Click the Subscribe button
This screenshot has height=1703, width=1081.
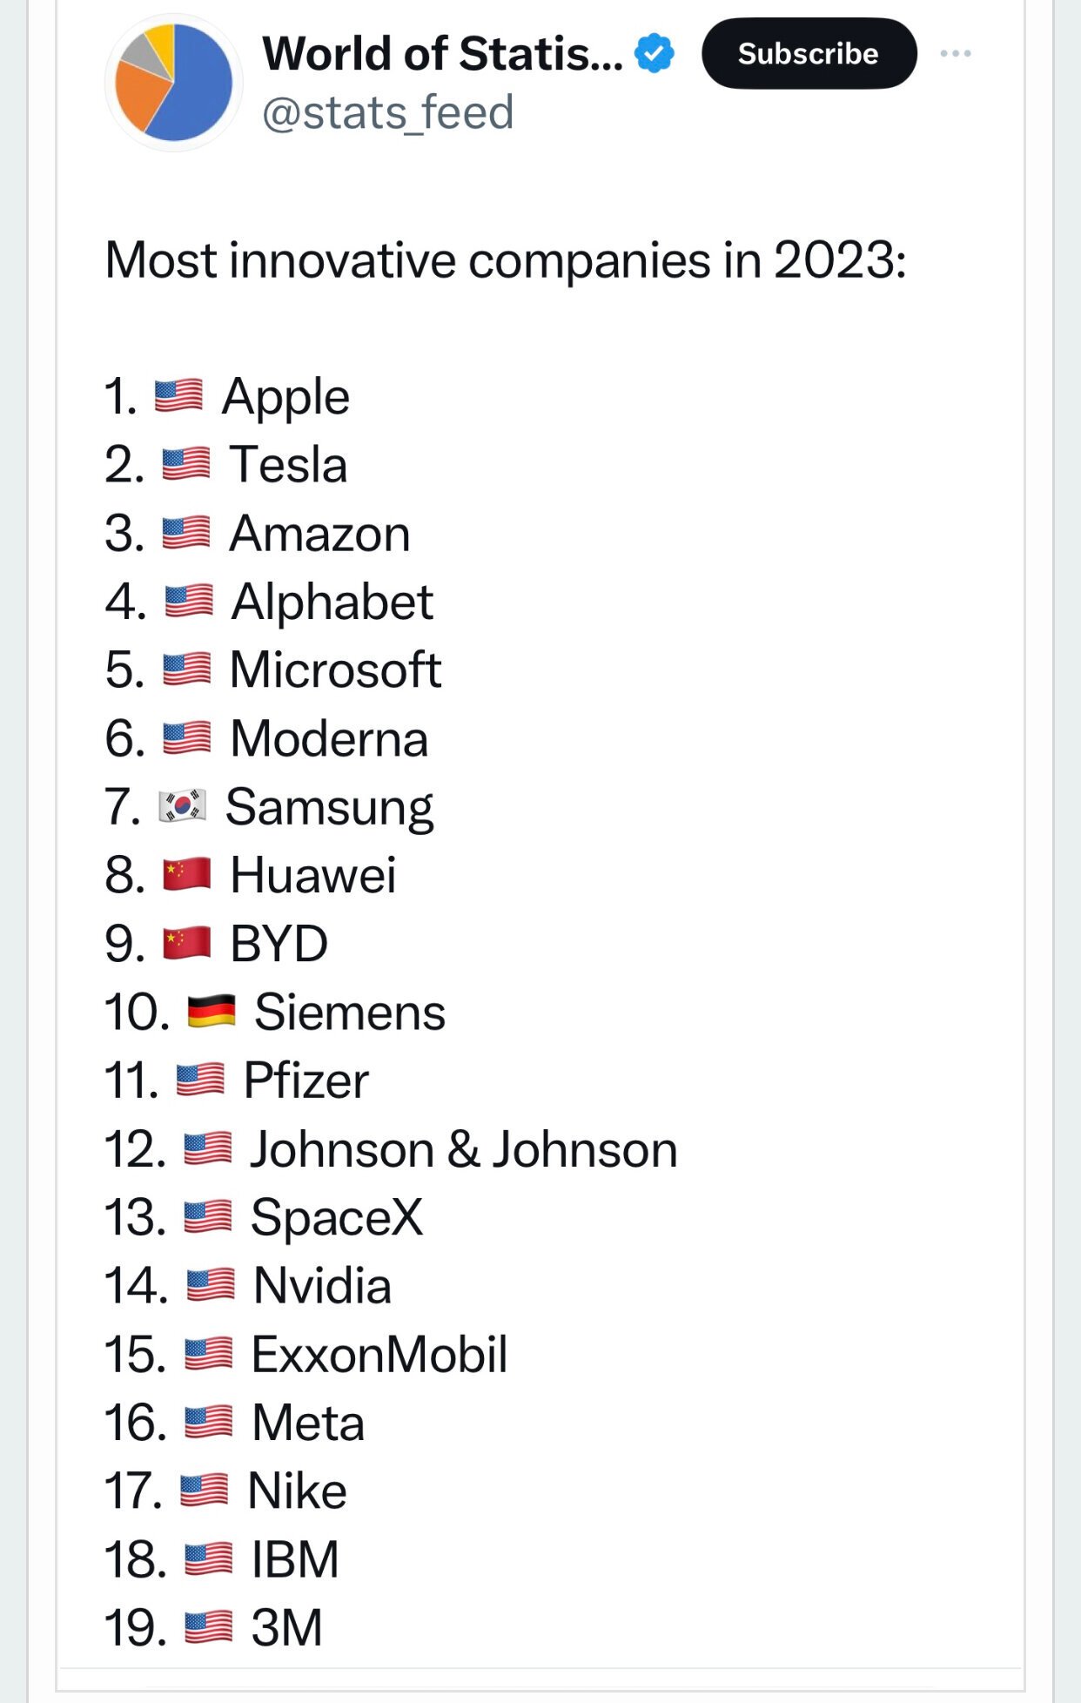809,54
